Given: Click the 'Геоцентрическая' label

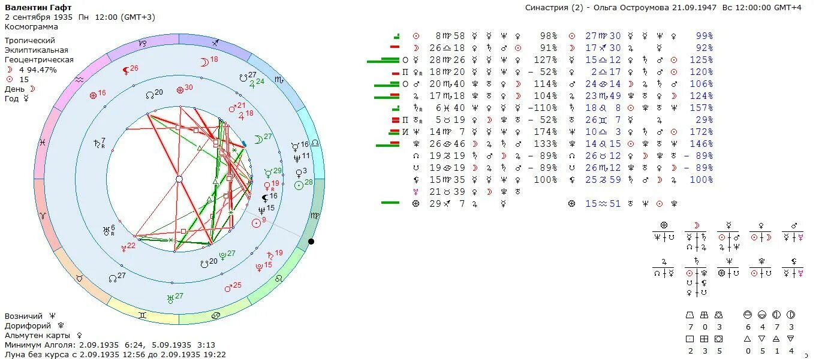Looking at the screenshot, I should [39, 60].
